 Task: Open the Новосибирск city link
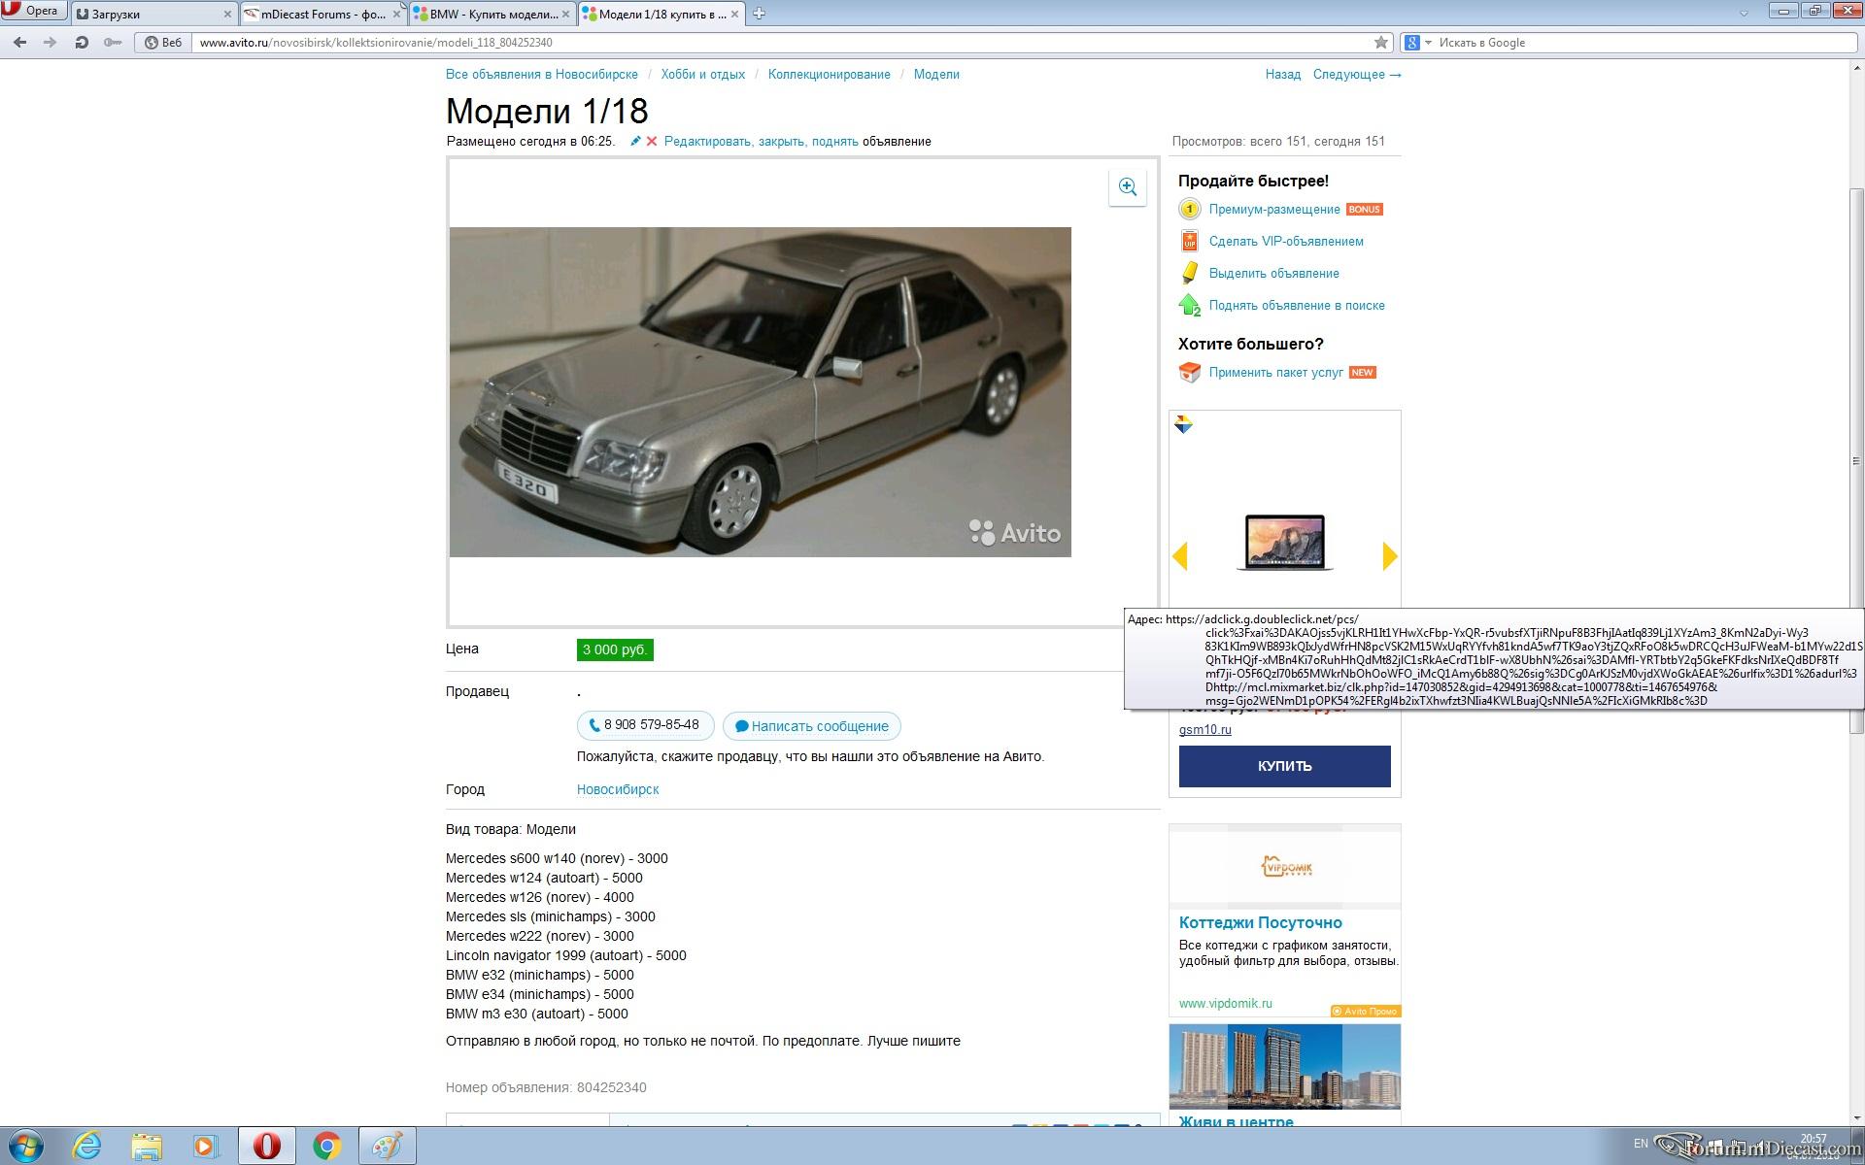coord(618,790)
